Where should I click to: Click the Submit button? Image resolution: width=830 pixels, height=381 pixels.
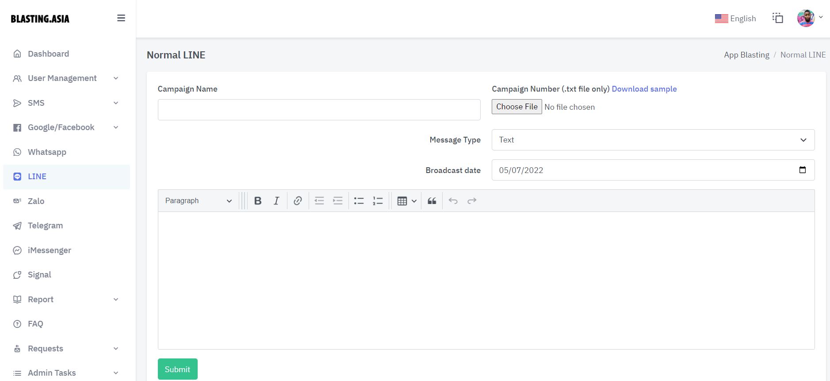(178, 369)
